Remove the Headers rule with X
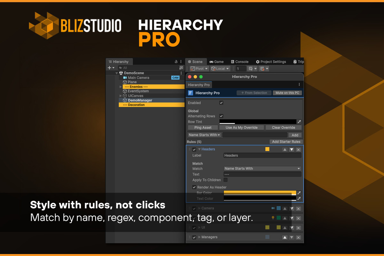This screenshot has height=256, width=384. pyautogui.click(x=298, y=149)
